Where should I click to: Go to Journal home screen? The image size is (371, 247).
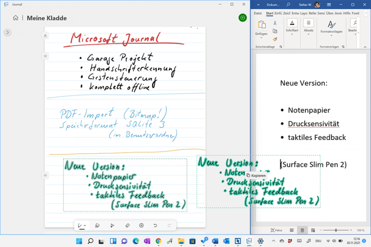point(15,18)
